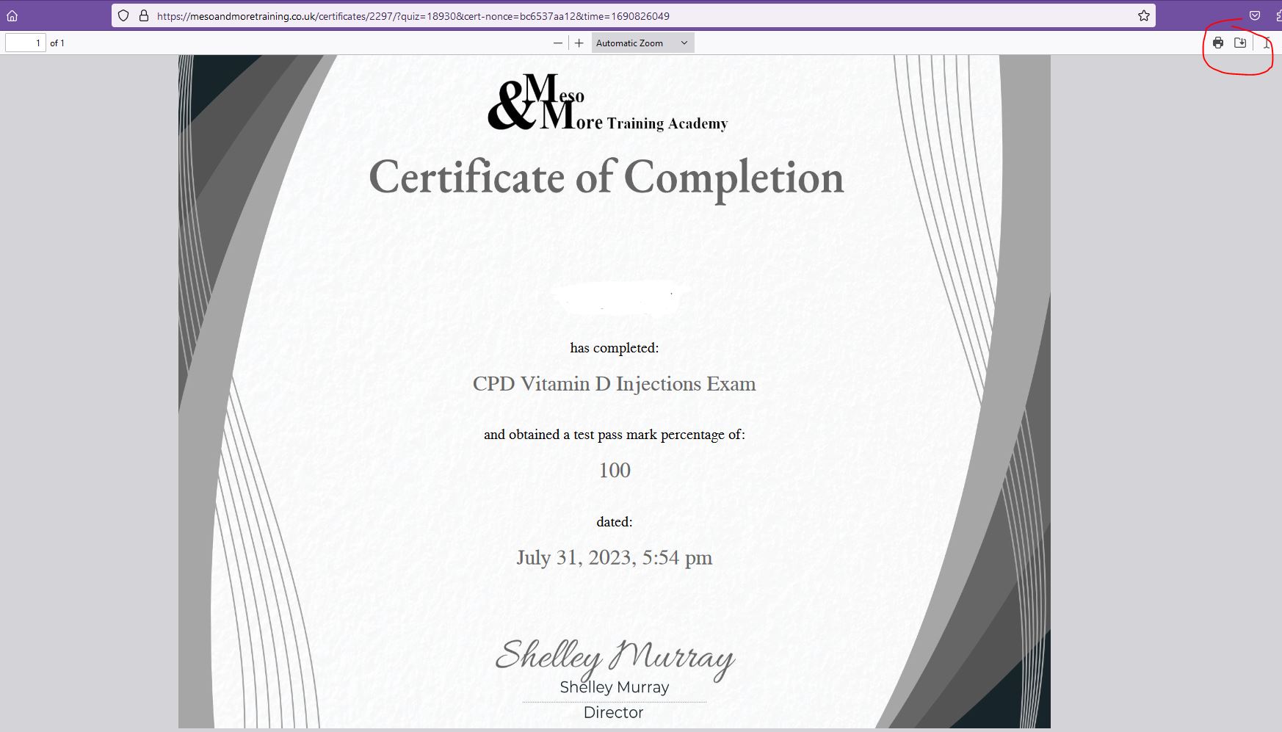Click the browser Home icon
Screen dimensions: 1282x732
tap(12, 15)
